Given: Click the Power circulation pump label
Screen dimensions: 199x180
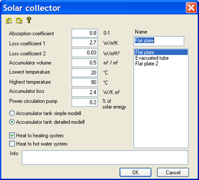Looking at the screenshot, I should (33, 101).
